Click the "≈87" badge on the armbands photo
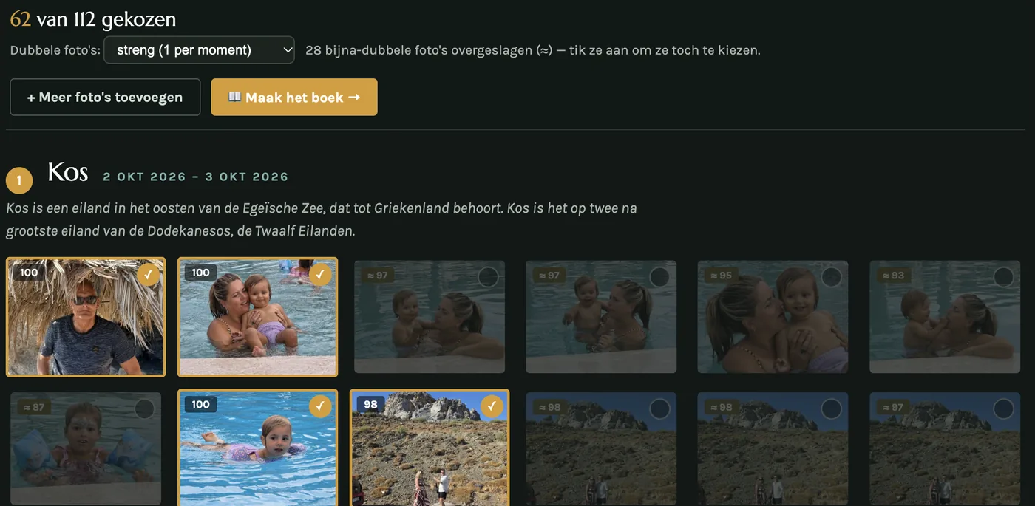Image resolution: width=1035 pixels, height=506 pixels. point(33,407)
